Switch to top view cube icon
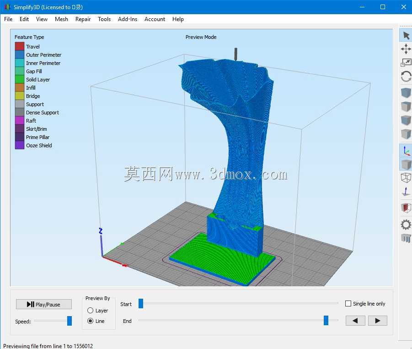Screen dimensions: 412x349 coord(406,107)
